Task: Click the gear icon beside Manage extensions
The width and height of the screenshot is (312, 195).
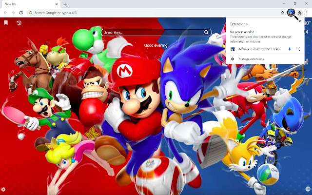Action: click(233, 59)
